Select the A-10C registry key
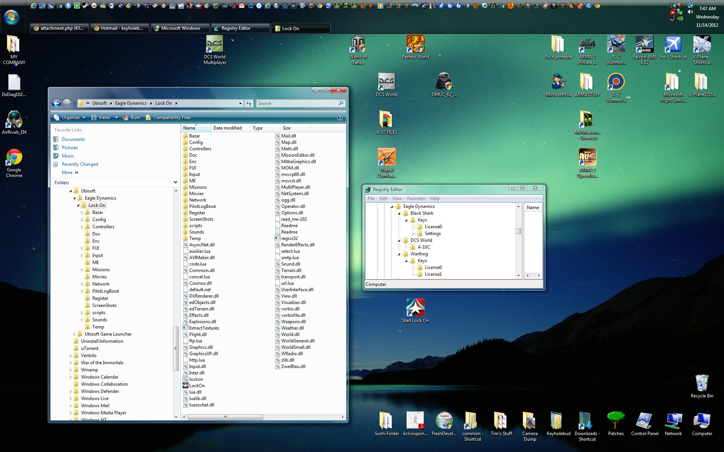The height and width of the screenshot is (452, 724). [x=423, y=247]
